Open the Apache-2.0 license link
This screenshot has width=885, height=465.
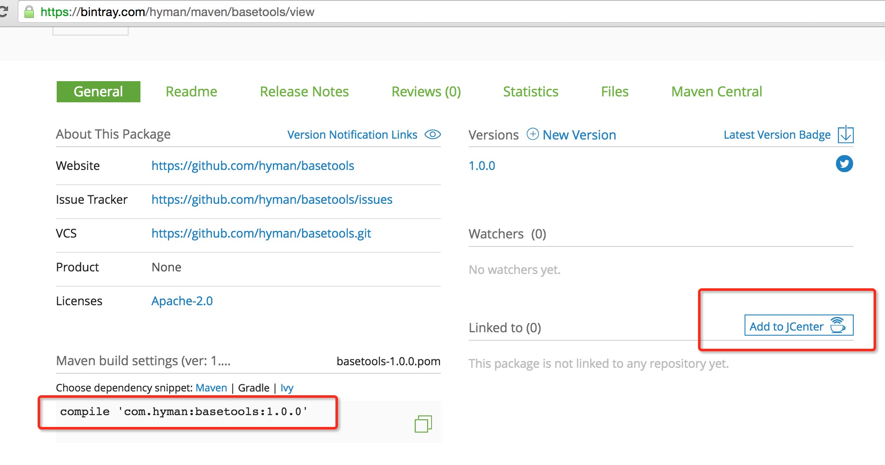click(182, 301)
